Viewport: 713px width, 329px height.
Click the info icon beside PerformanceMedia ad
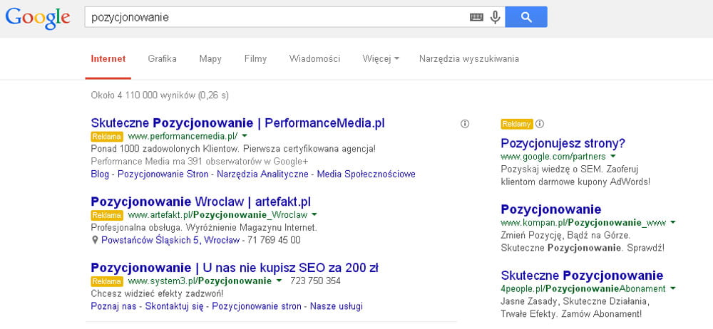coord(465,124)
